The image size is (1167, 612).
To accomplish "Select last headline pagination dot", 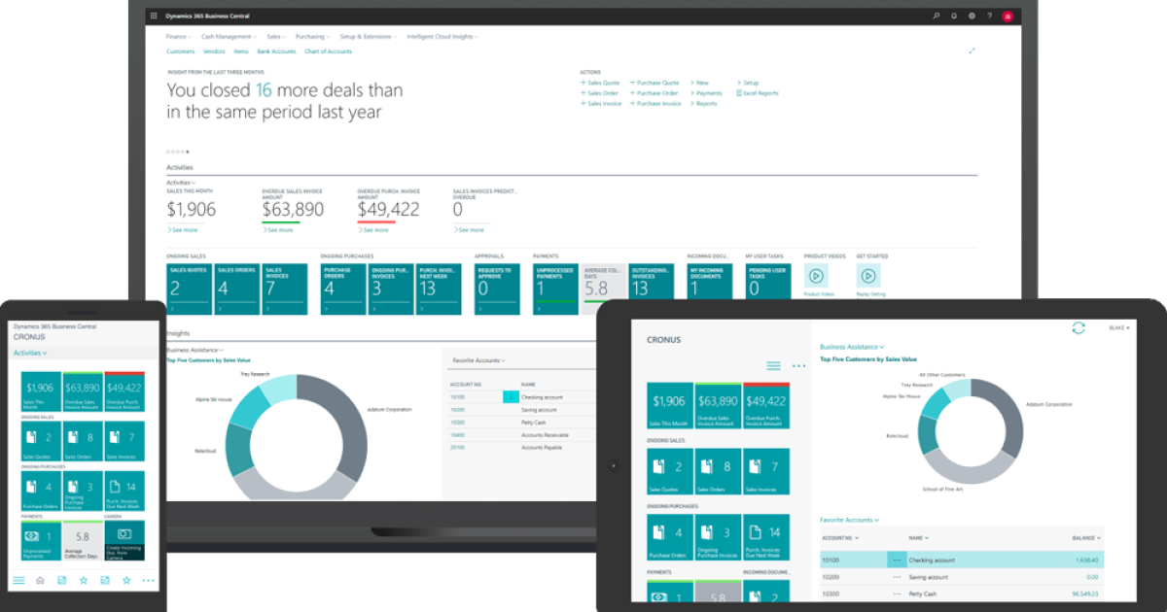I will coord(188,152).
